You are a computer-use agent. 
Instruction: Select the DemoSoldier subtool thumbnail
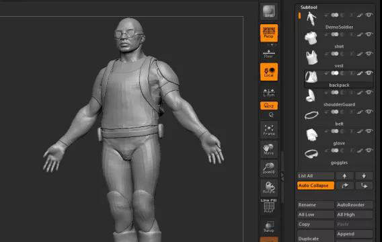tap(311, 19)
